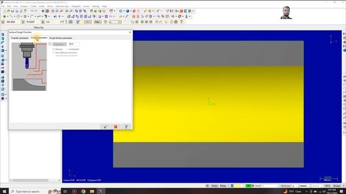Screen dimensions: 346x194
Task: Open the Windows Start menu
Action: click(4, 191)
